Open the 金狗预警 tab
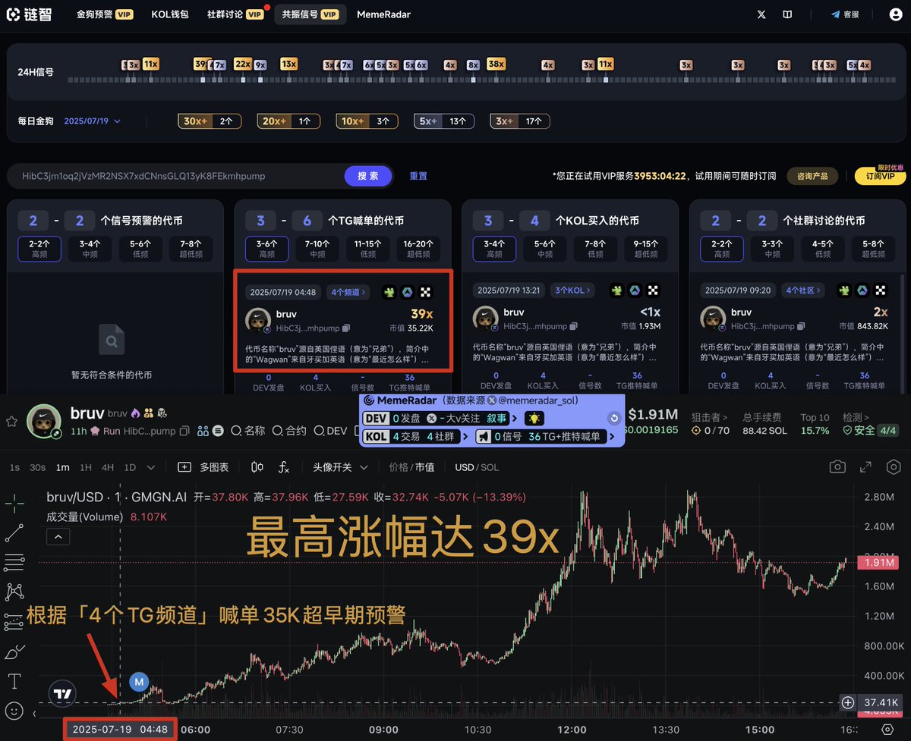This screenshot has height=741, width=911. pyautogui.click(x=105, y=14)
